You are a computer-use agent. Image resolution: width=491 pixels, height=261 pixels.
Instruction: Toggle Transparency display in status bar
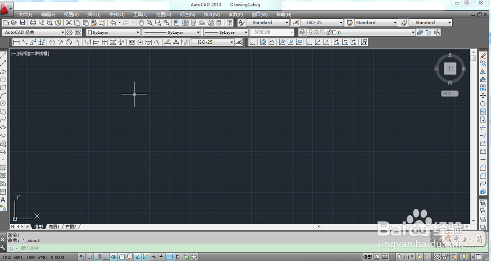(x=170, y=257)
